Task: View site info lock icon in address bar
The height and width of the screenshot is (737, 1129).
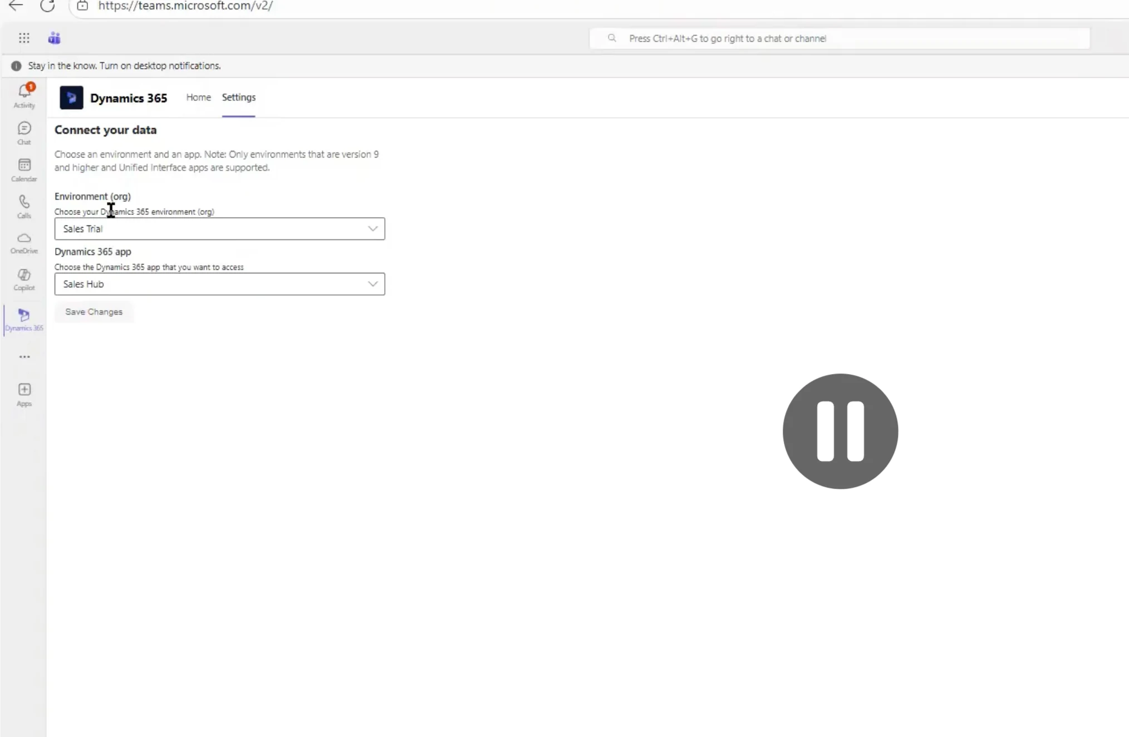Action: pyautogui.click(x=82, y=6)
